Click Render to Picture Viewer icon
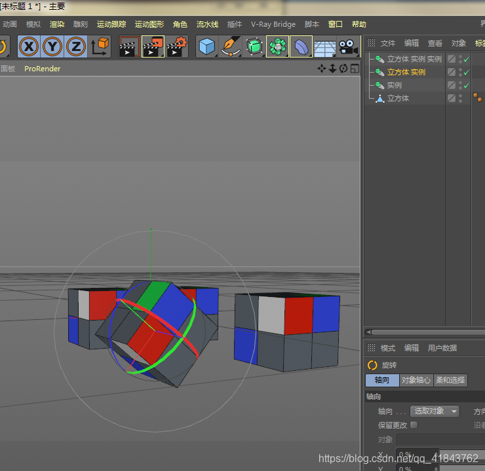 pos(153,46)
